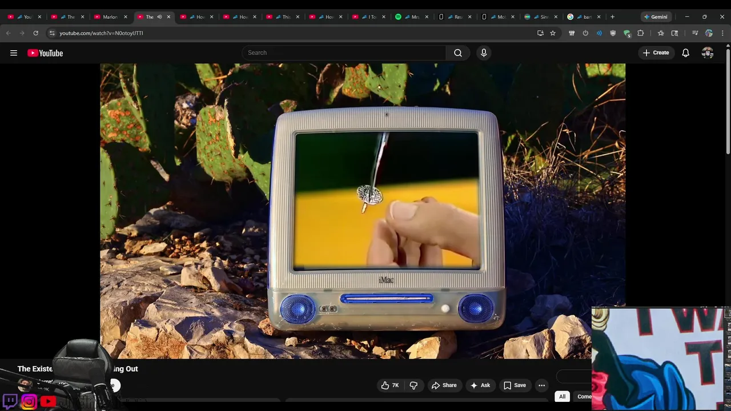Open Chrome three-dot menu
This screenshot has height=411, width=731.
722,33
